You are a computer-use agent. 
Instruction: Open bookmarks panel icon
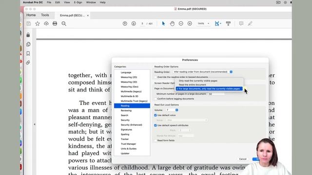point(28,53)
